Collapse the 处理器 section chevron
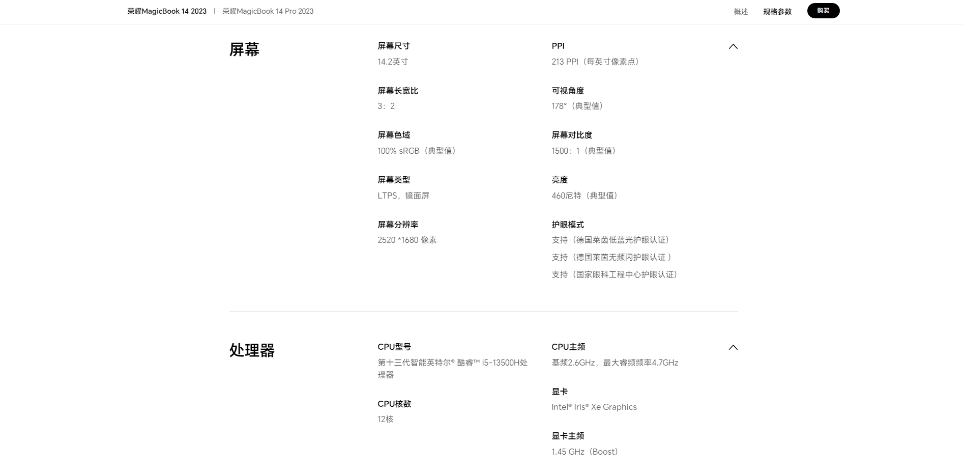The image size is (963, 472). pos(733,347)
